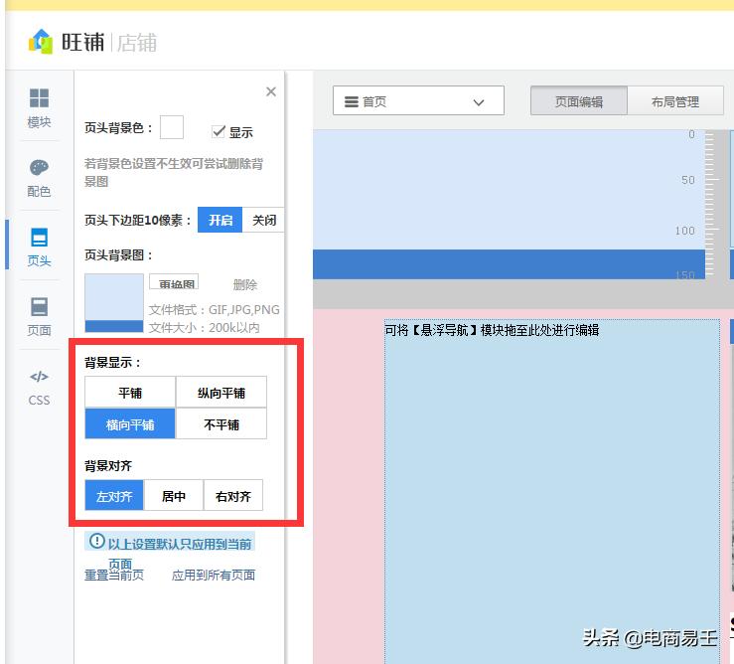Turn off 页头下边距 with 关闭
The image size is (734, 664).
tap(263, 220)
